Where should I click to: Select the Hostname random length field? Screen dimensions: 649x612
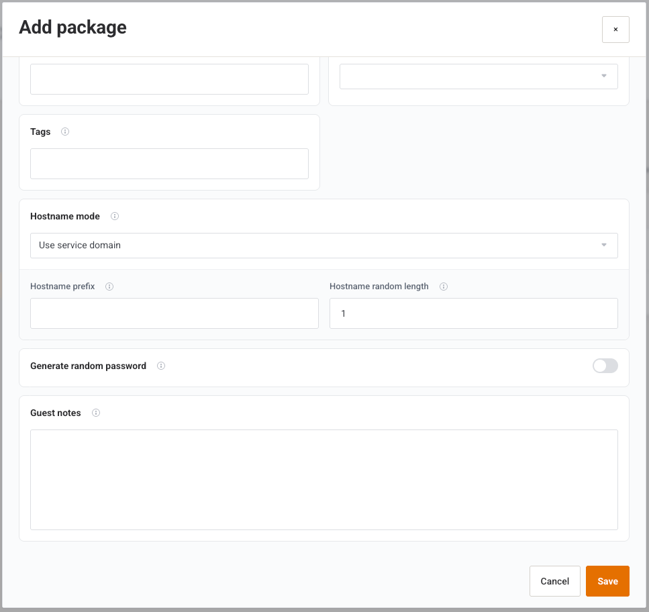point(474,313)
